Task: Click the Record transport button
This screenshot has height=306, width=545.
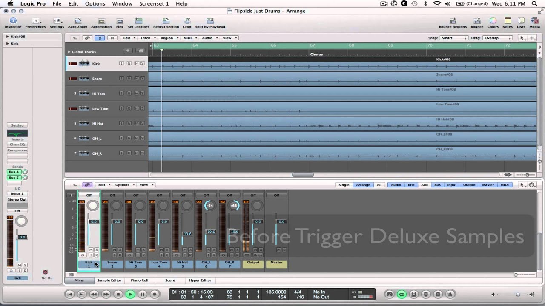Action: tap(155, 294)
